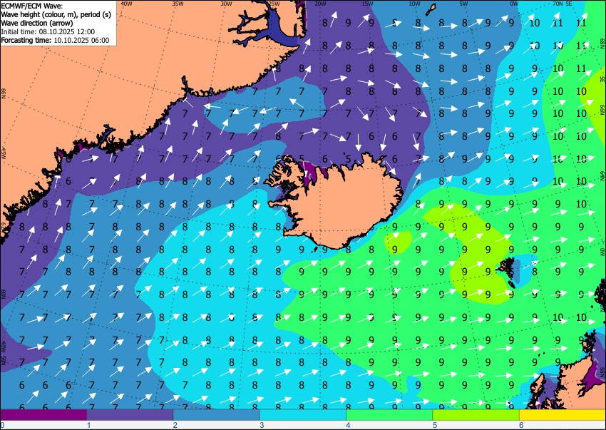
Task: Click the 0–1 m purple legend segment
Action: pos(43,414)
